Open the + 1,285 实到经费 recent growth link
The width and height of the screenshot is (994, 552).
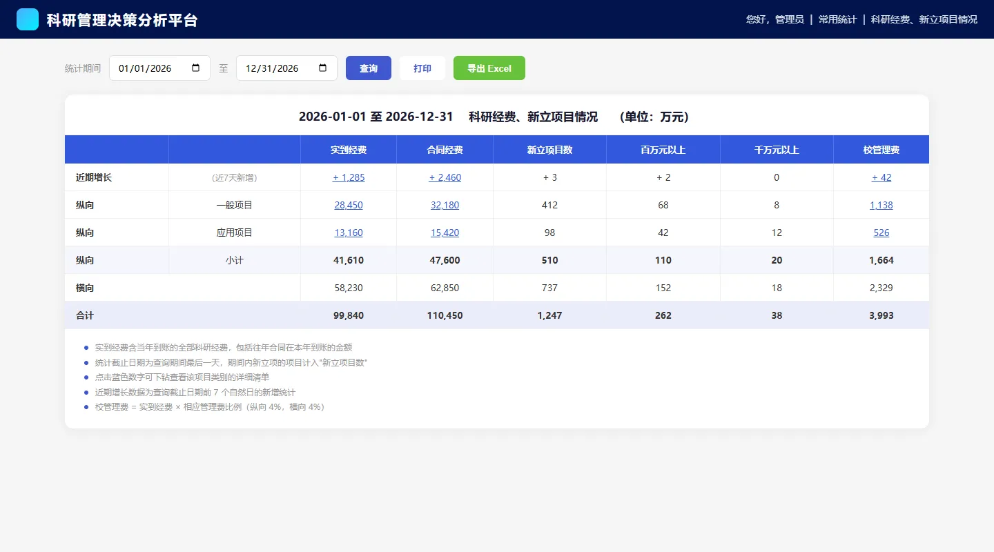[x=349, y=177]
